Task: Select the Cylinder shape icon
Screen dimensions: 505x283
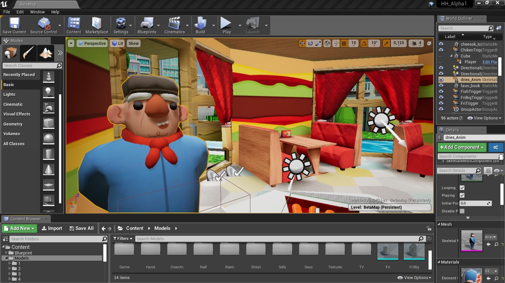Action: pos(49,154)
